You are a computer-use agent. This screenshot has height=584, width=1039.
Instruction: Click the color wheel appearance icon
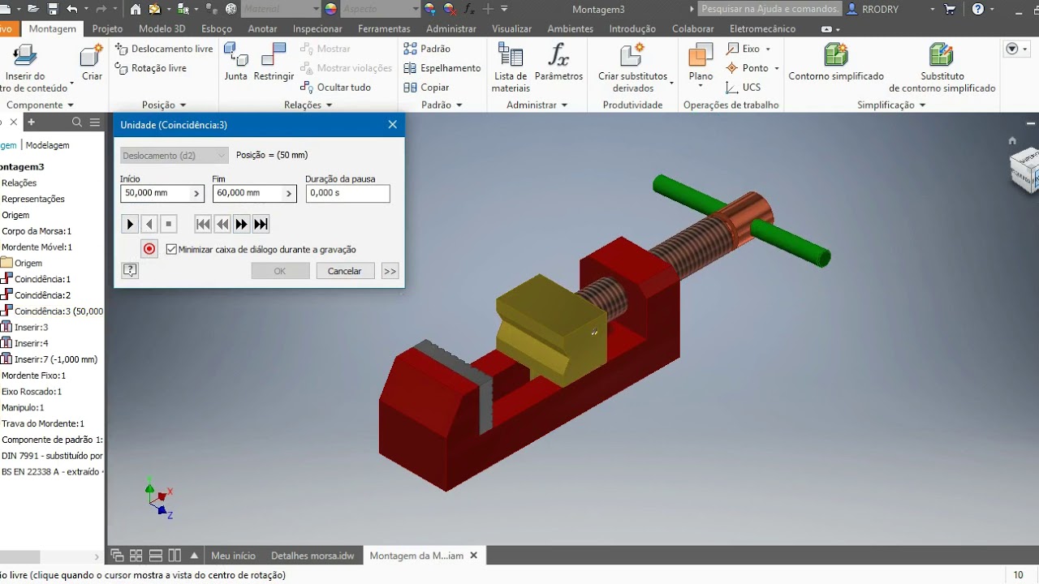pos(330,9)
